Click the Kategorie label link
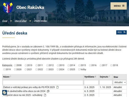The image size is (129, 97). [7, 65]
